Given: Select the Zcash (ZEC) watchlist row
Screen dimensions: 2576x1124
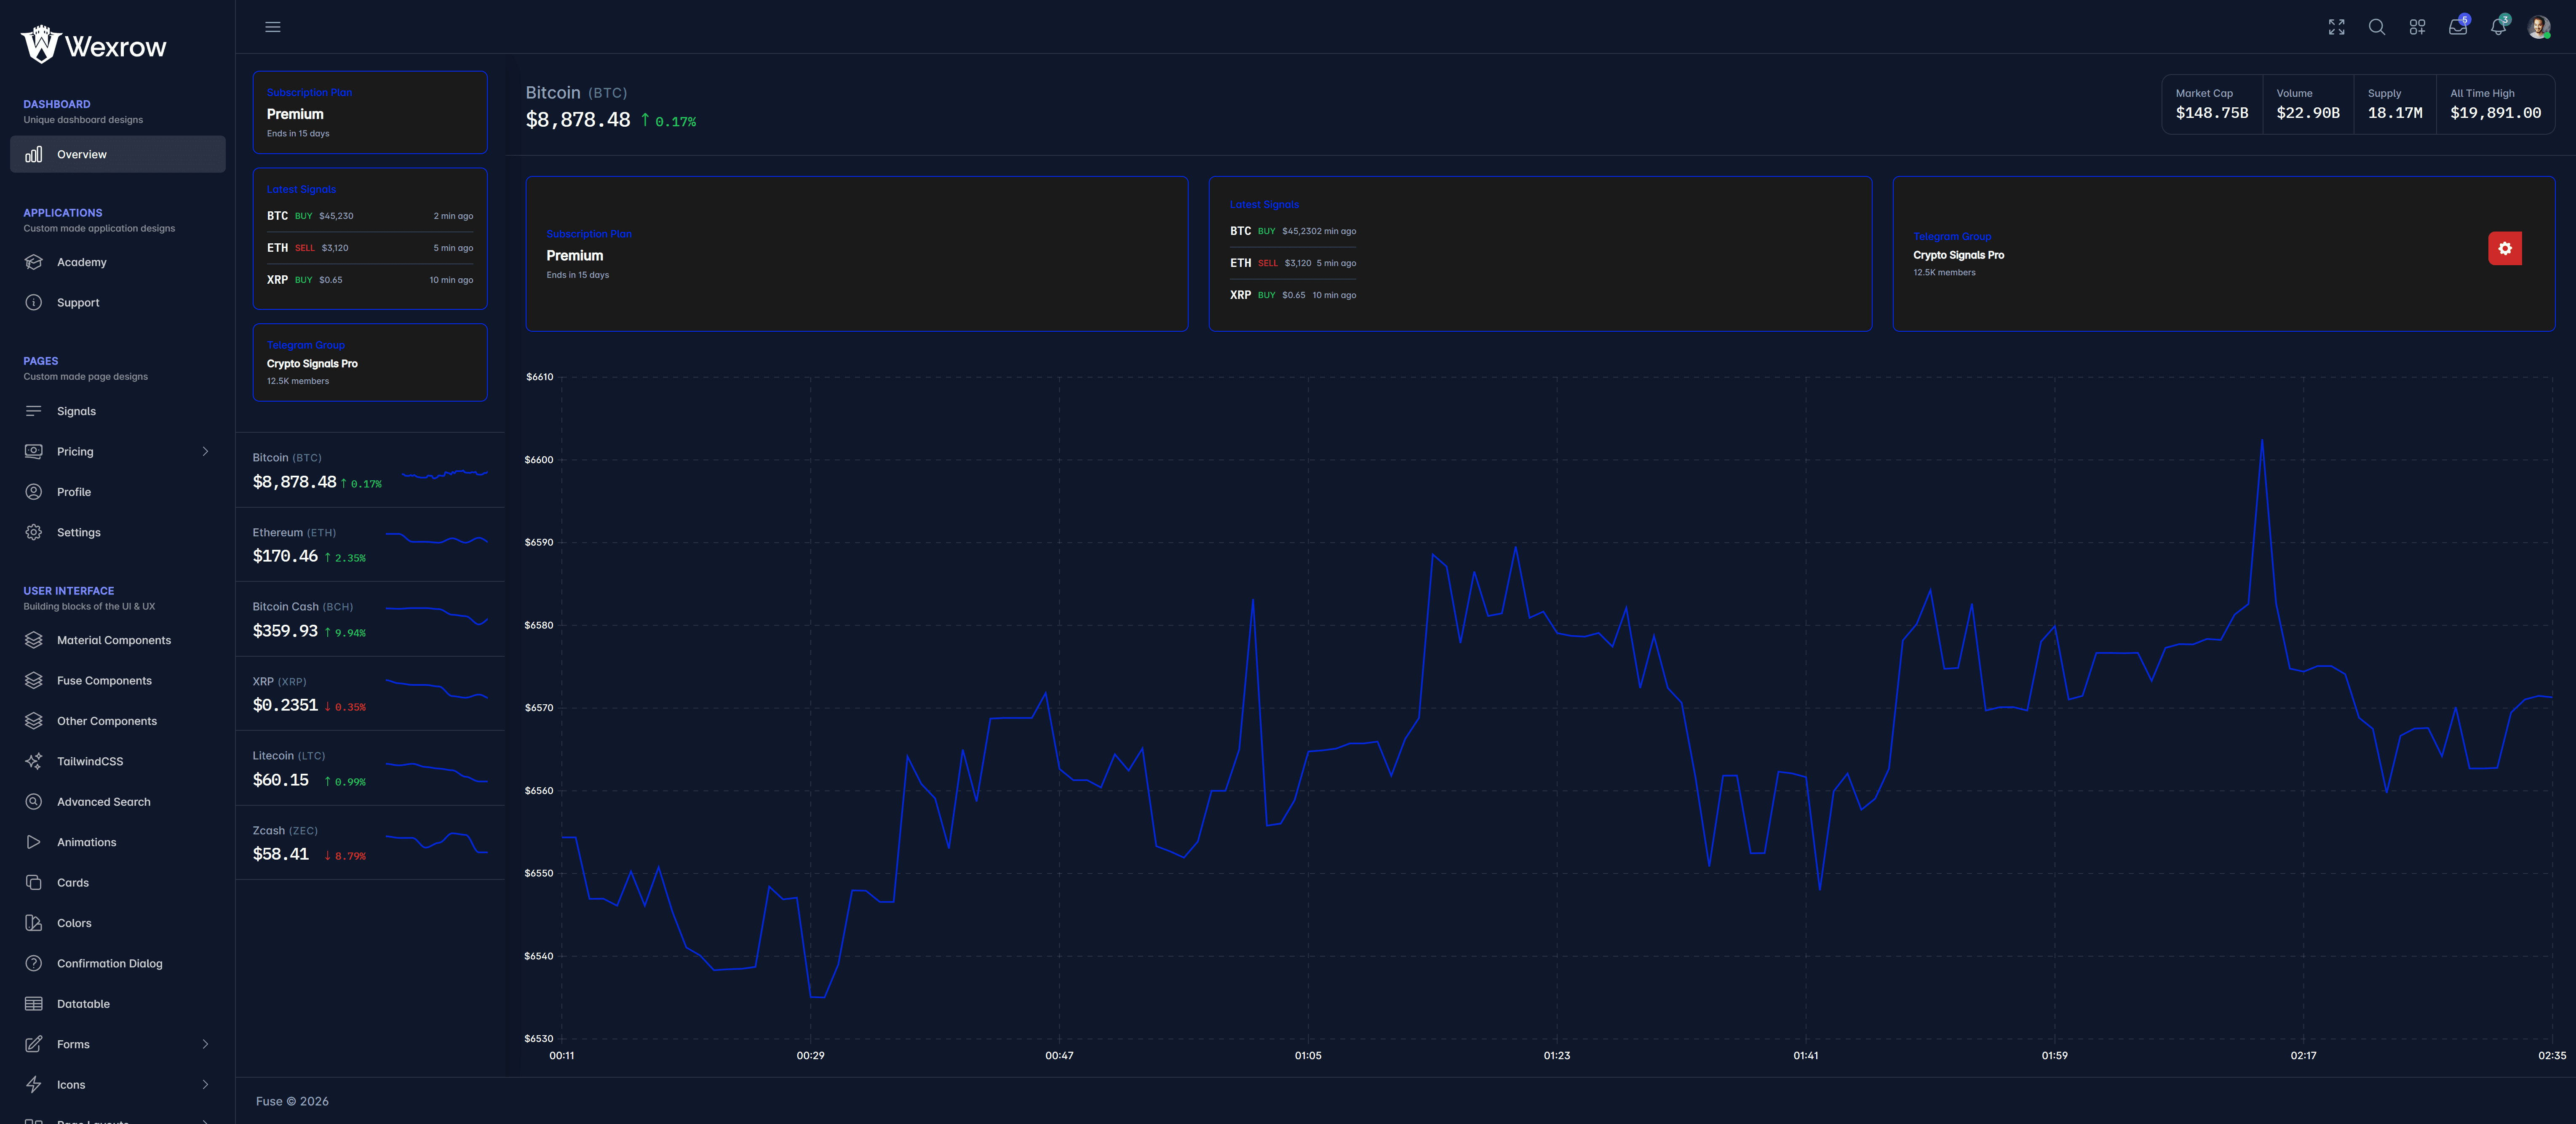Looking at the screenshot, I should (370, 843).
